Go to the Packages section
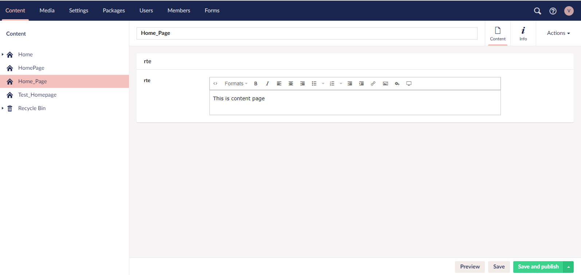Screen dimensions: 581x275 (114, 11)
